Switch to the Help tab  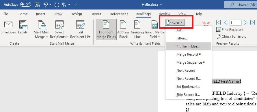(x=198, y=14)
